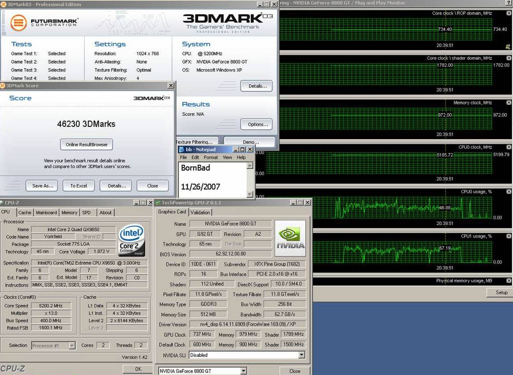
Task: Click the Texture Filtering button
Action: pos(197,141)
